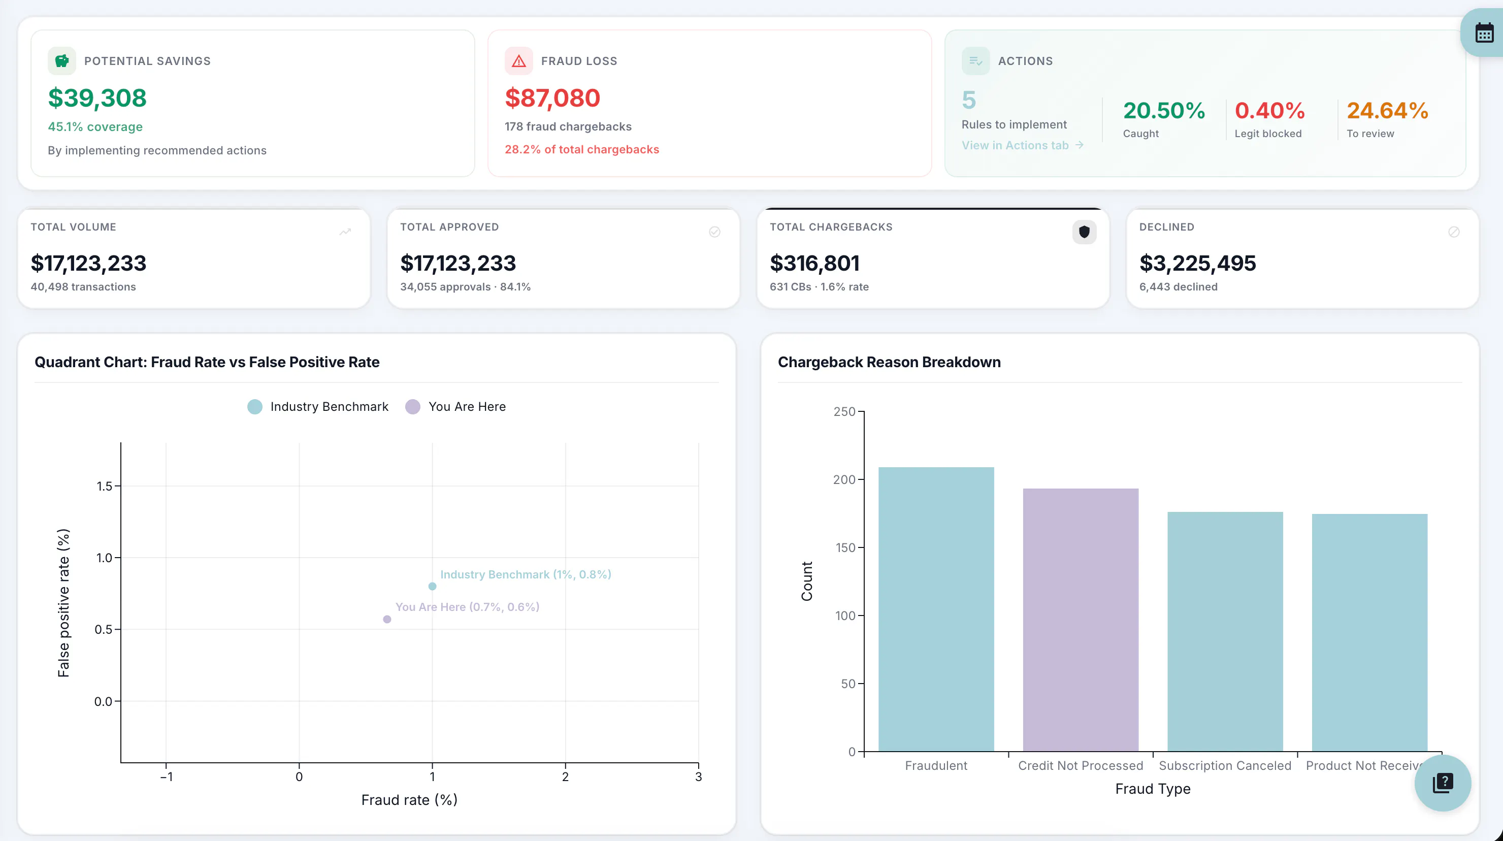Screen dimensions: 1503x841
Task: Click the Industry Benchmark data point
Action: pos(432,586)
